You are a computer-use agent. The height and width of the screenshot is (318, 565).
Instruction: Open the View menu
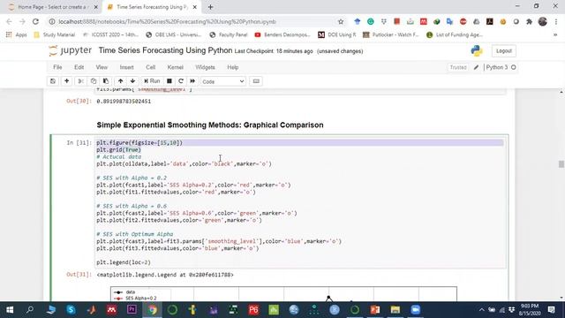click(102, 67)
